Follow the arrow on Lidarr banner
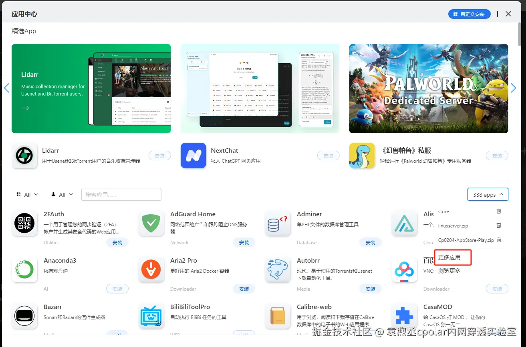This screenshot has width=526, height=347. pos(25,108)
